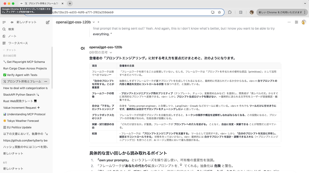Open the Tokyo Weather Forecast chat

click(25, 121)
